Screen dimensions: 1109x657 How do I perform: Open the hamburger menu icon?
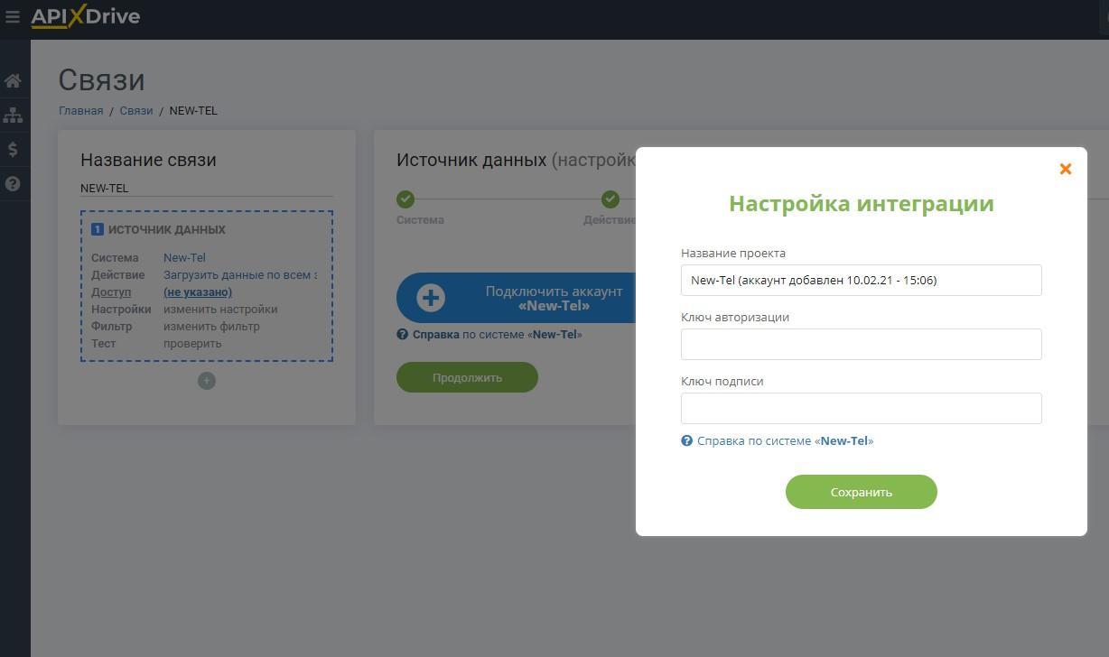(13, 16)
